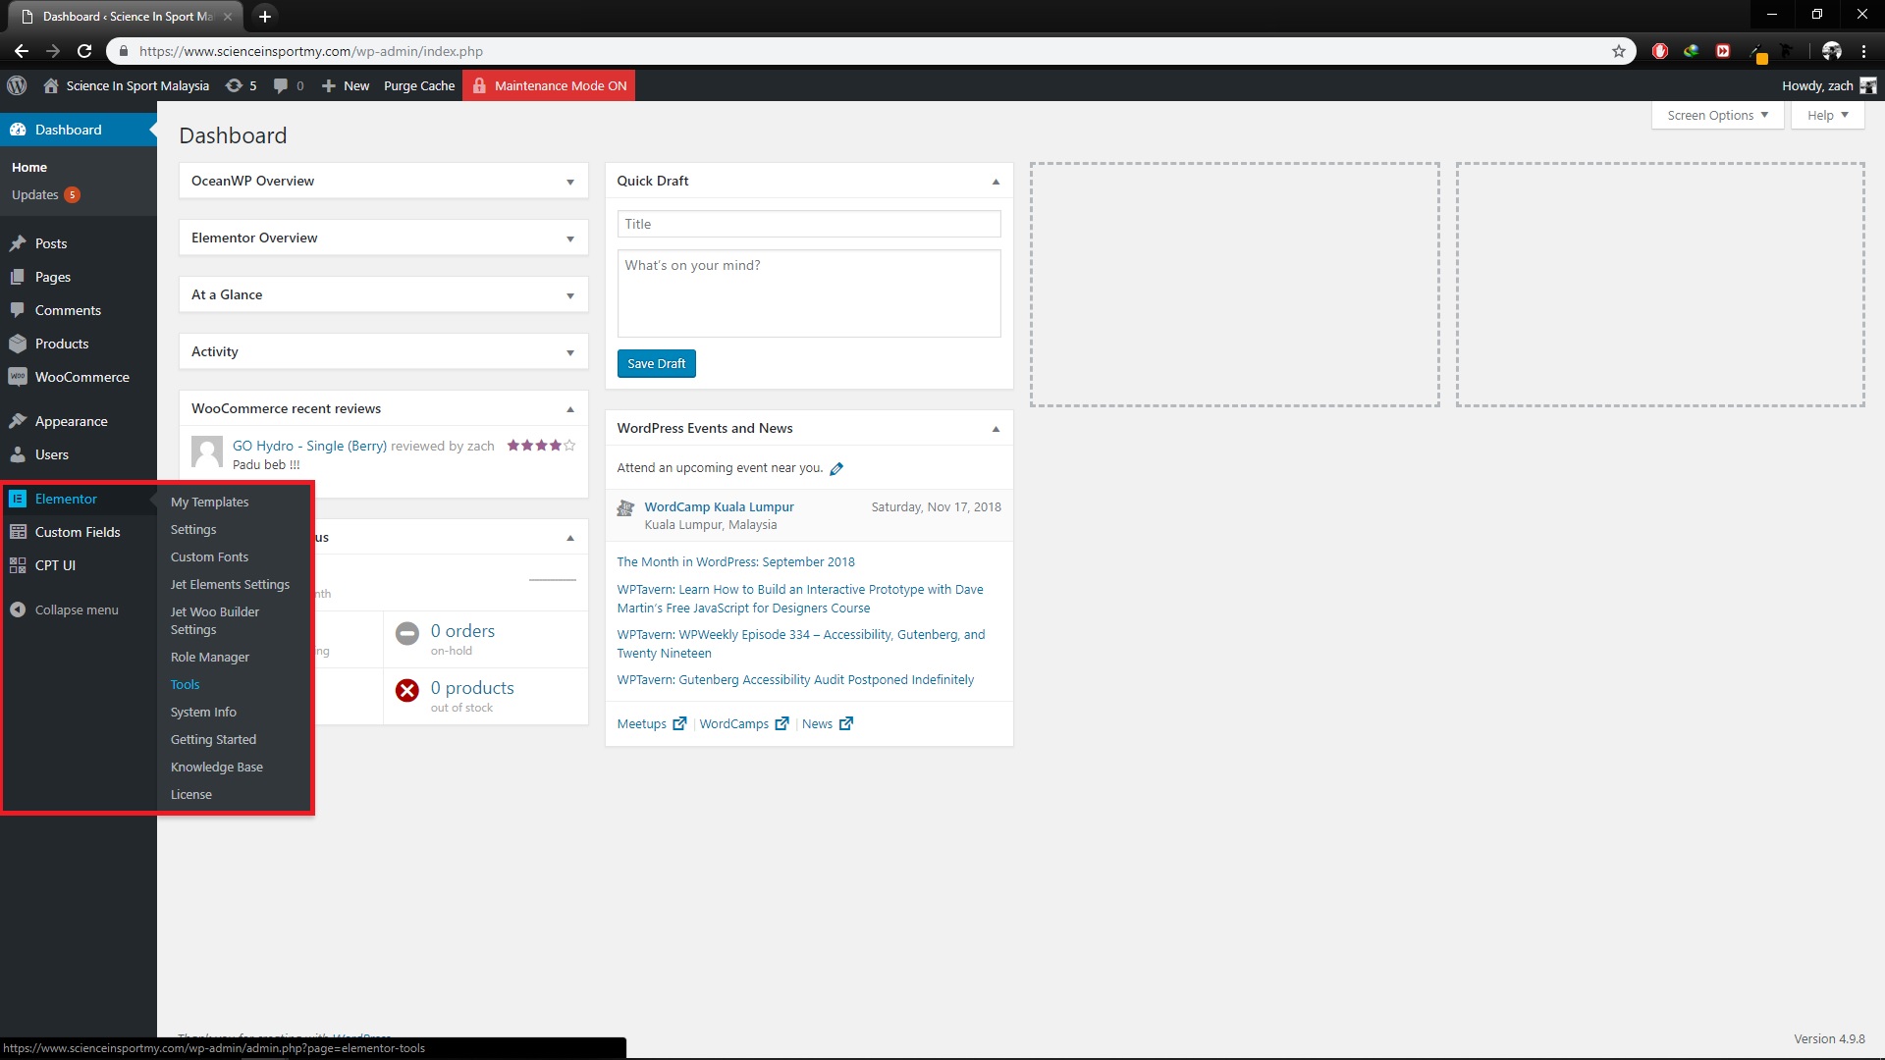Open the comments bubble icon in admin bar
Viewport: 1885px width, 1060px height.
pyautogui.click(x=281, y=85)
